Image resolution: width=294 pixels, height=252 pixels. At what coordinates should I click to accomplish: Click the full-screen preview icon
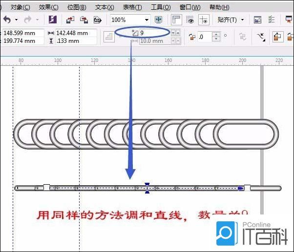[x=158, y=19]
